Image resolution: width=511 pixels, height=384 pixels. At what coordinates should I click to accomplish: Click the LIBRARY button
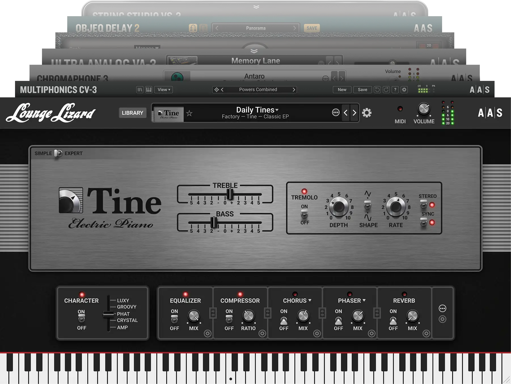click(132, 113)
